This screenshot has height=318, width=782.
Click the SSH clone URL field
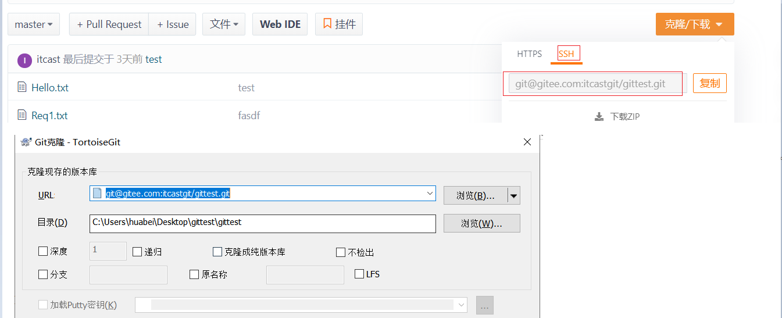pos(598,84)
